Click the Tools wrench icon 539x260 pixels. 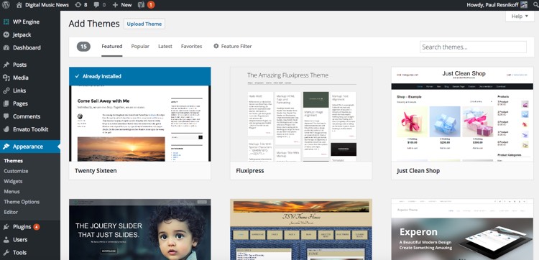tap(6, 253)
